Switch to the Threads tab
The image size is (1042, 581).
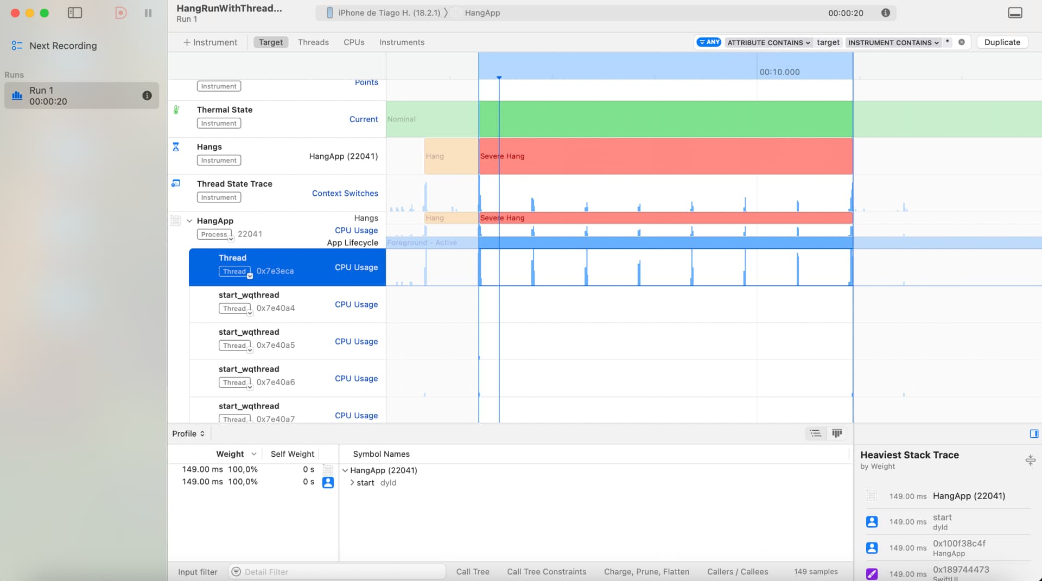313,42
